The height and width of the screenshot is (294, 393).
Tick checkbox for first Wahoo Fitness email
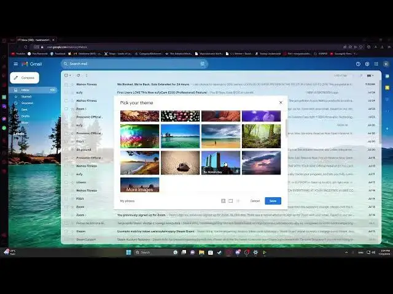point(66,85)
